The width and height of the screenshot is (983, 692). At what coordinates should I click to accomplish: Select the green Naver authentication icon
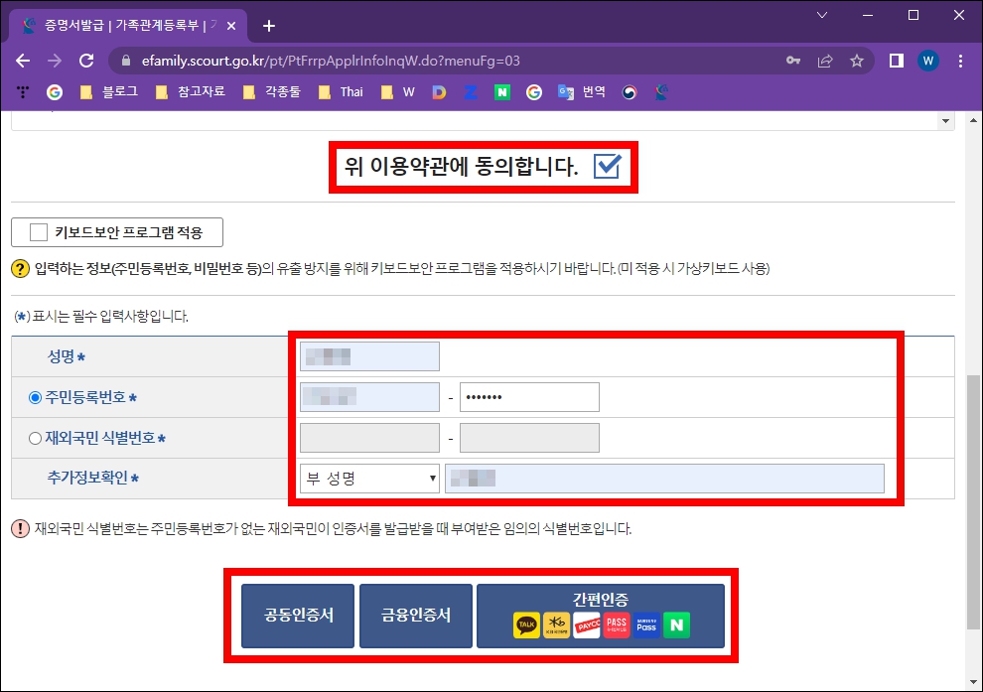(676, 623)
